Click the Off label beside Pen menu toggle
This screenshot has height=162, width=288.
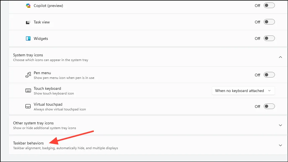pyautogui.click(x=257, y=75)
